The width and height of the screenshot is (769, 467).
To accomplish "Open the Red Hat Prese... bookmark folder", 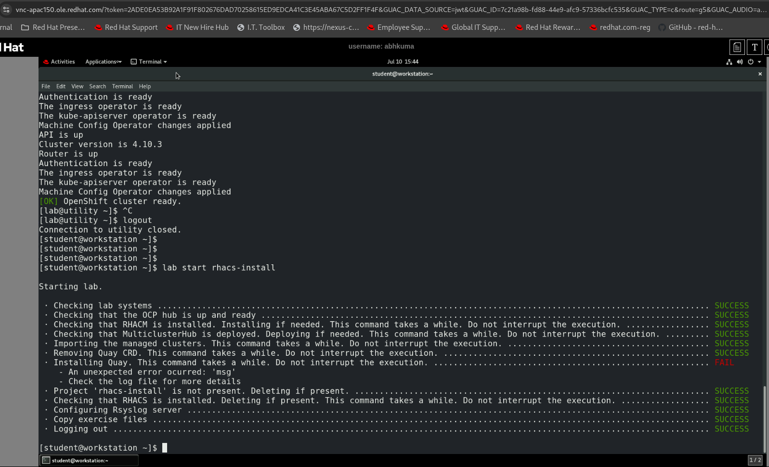I will (53, 27).
